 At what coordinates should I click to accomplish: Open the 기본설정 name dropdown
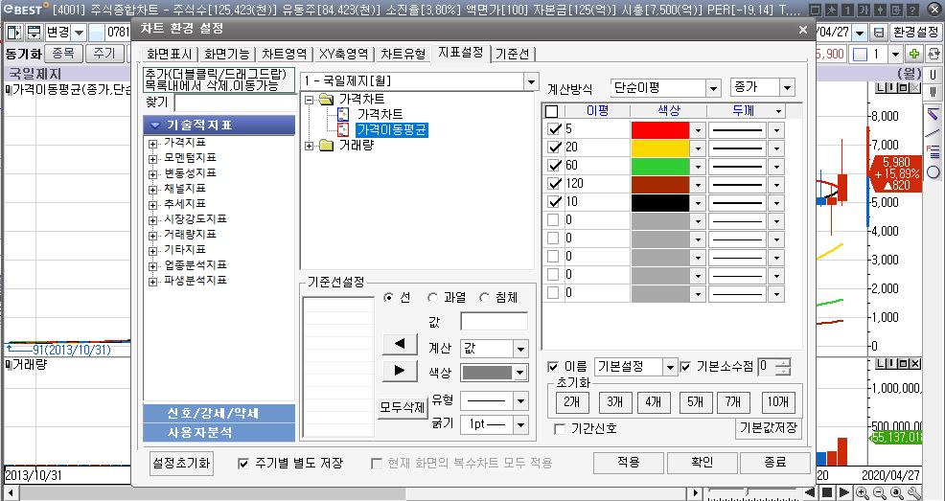pyautogui.click(x=670, y=367)
